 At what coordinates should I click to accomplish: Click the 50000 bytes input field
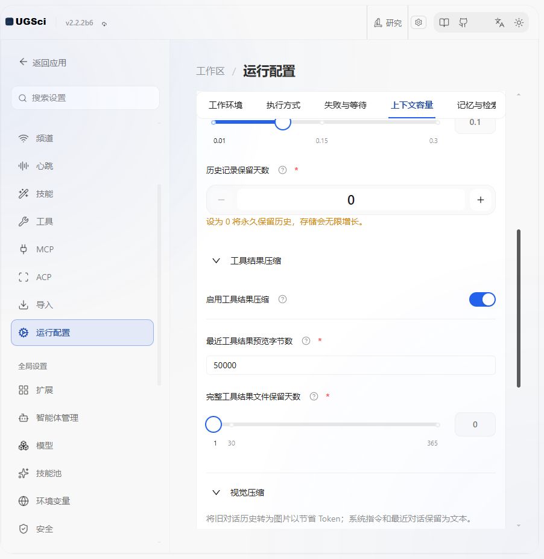pos(350,365)
